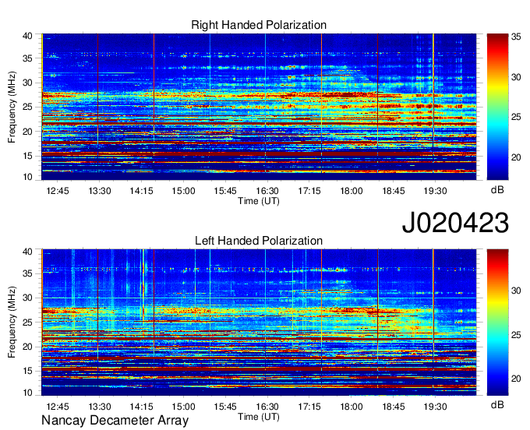
Task: Click the 25 MHz frequency tick on bottom plot
Action: pyautogui.click(x=28, y=322)
